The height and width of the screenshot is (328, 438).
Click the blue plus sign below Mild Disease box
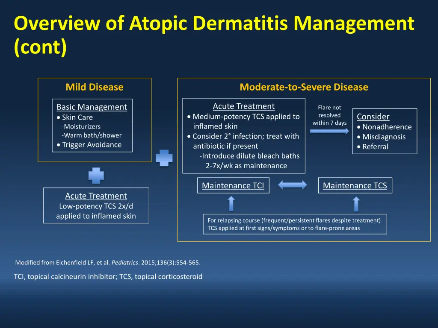pyautogui.click(x=96, y=176)
